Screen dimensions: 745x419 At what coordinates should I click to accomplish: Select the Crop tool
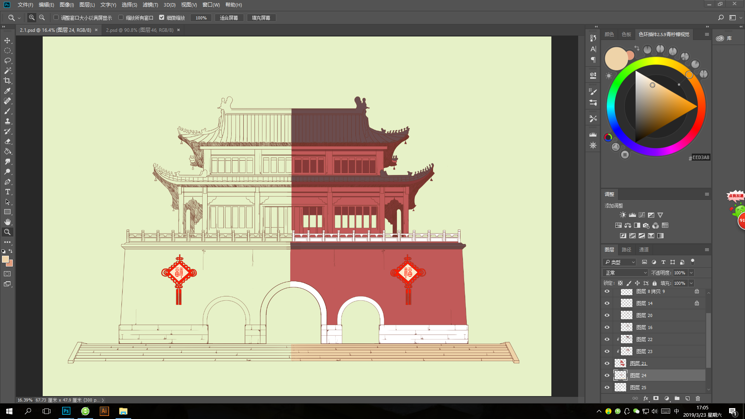pos(7,81)
